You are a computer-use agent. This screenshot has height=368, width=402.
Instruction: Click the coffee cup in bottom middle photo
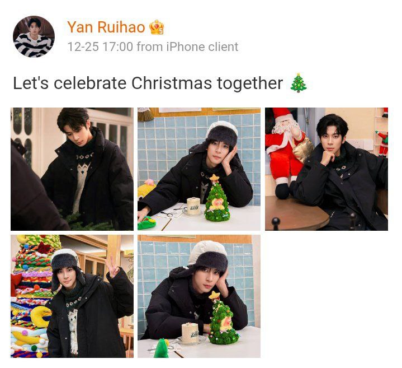coord(191,334)
